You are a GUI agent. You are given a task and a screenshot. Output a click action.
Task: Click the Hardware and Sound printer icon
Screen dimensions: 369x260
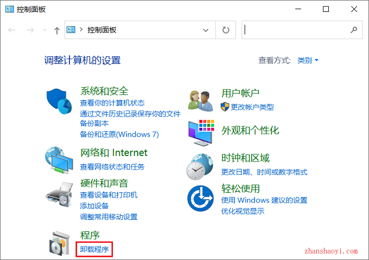click(x=59, y=194)
